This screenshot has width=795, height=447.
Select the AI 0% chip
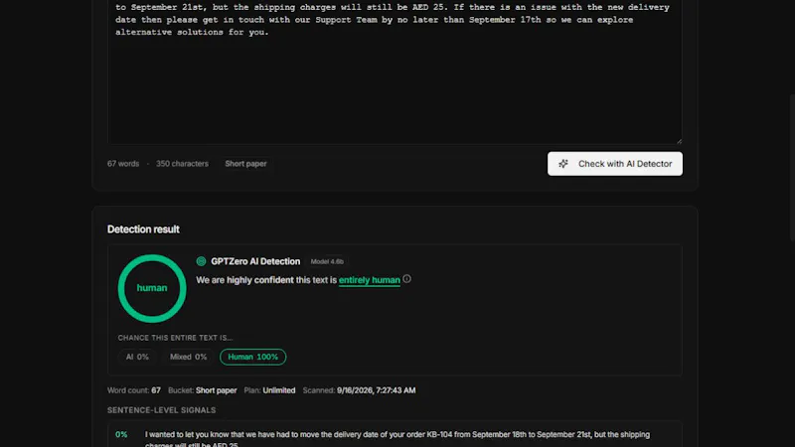tap(137, 357)
